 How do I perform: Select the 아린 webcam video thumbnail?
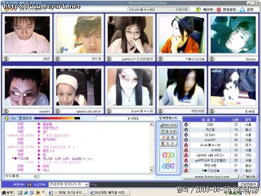click(x=27, y=35)
